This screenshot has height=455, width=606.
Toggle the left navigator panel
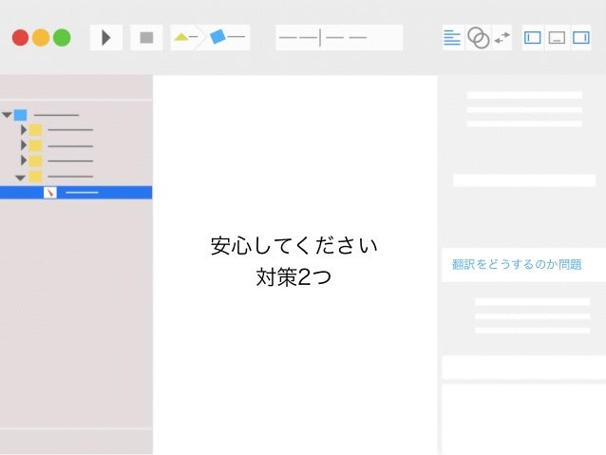pyautogui.click(x=533, y=38)
